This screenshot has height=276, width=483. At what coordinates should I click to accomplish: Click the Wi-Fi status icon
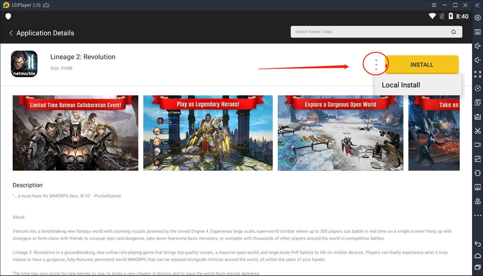[432, 16]
